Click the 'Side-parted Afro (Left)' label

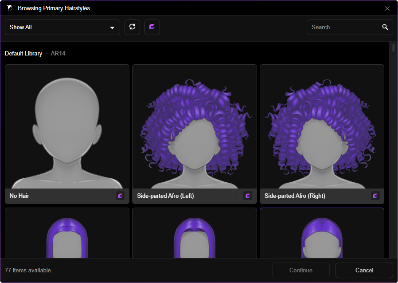[x=165, y=196]
